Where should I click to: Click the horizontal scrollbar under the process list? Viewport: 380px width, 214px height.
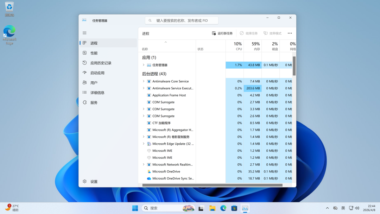coord(212,185)
